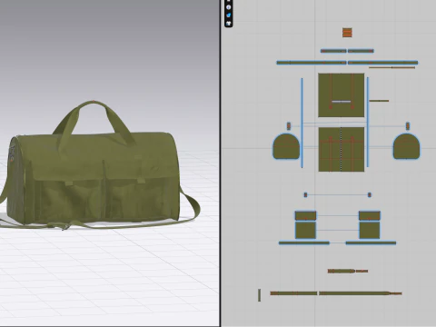Screen dimensions: 436x327
Task: Select the left long horizontal strip pattern near the top
Action: pyautogui.click(x=312, y=63)
